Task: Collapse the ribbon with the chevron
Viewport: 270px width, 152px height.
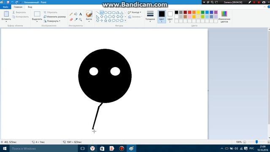Action: click(x=265, y=7)
